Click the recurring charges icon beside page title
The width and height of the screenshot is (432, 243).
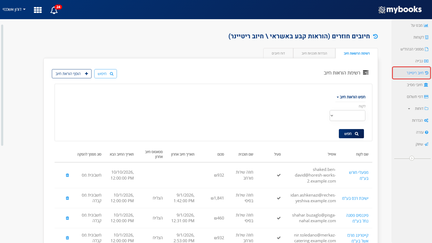click(375, 36)
